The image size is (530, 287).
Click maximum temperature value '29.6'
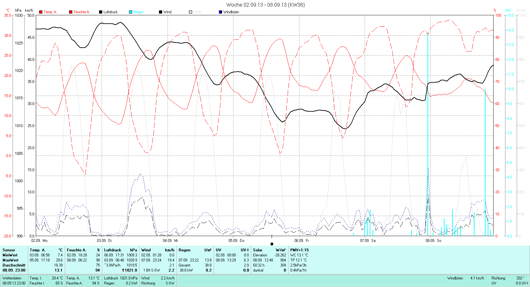59,260
